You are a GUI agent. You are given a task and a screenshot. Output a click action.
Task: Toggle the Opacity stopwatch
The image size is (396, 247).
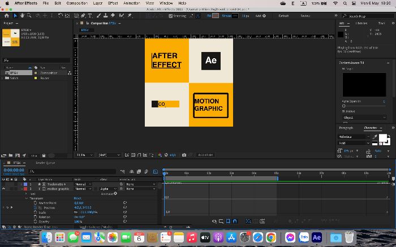pyautogui.click(x=35, y=222)
